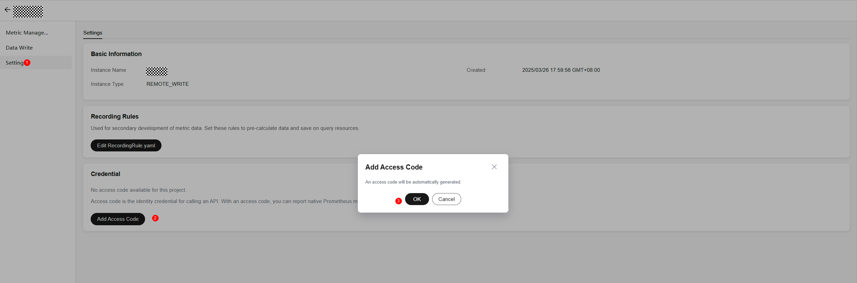Click the Instance Type label
The height and width of the screenshot is (283, 857).
coord(107,84)
